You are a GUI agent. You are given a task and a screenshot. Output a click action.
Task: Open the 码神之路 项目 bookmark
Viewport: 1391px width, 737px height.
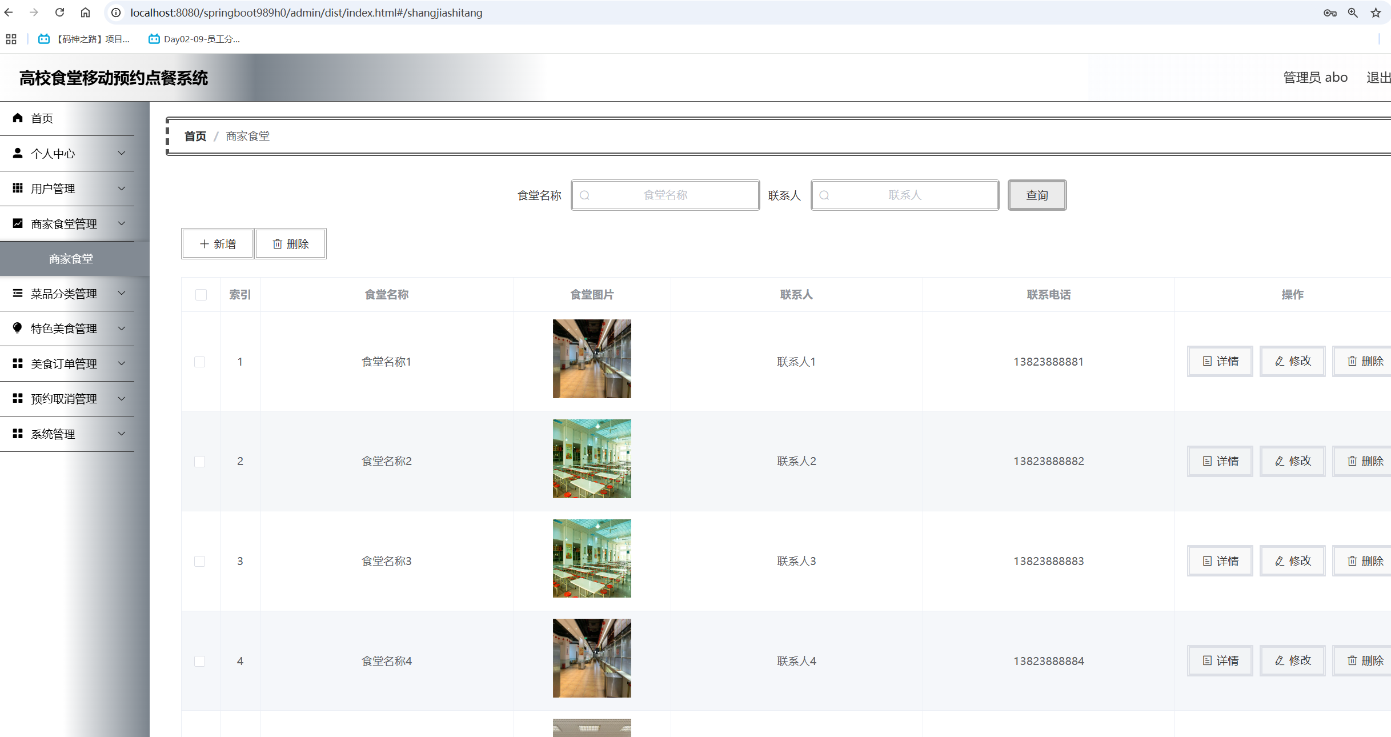tap(84, 39)
